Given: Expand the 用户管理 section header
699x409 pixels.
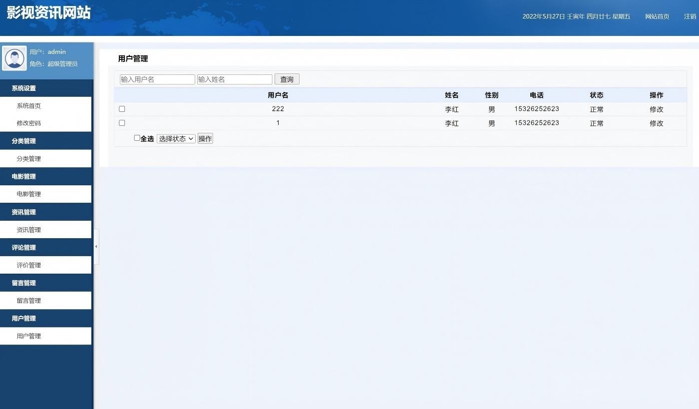Looking at the screenshot, I should 46,318.
